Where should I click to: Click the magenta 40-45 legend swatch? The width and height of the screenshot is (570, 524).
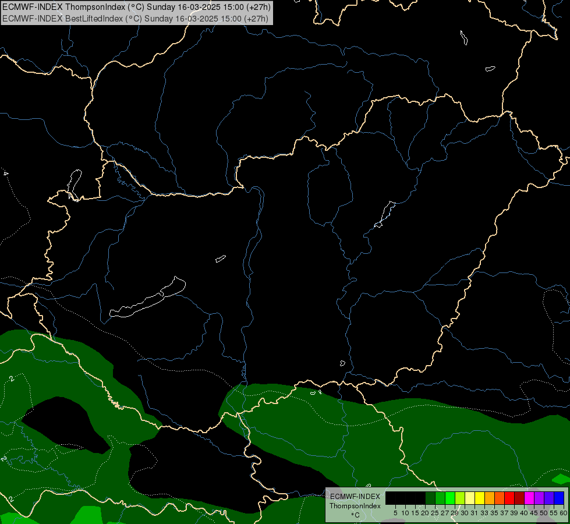pyautogui.click(x=529, y=498)
